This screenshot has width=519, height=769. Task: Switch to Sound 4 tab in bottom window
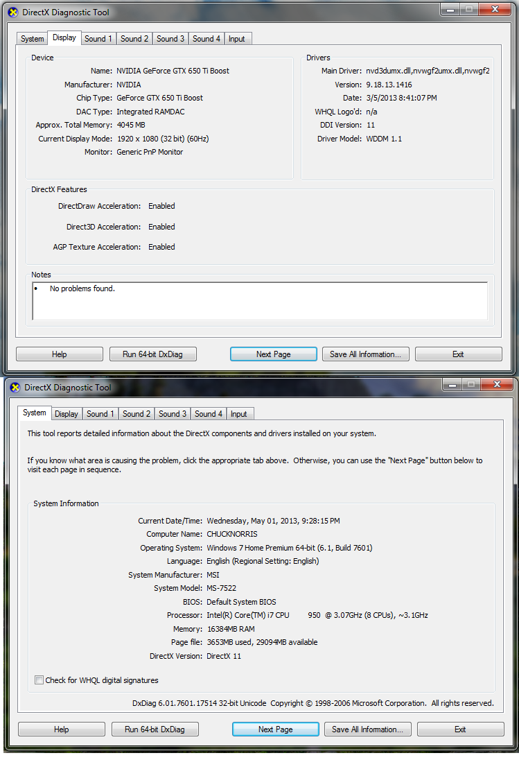[x=209, y=414]
